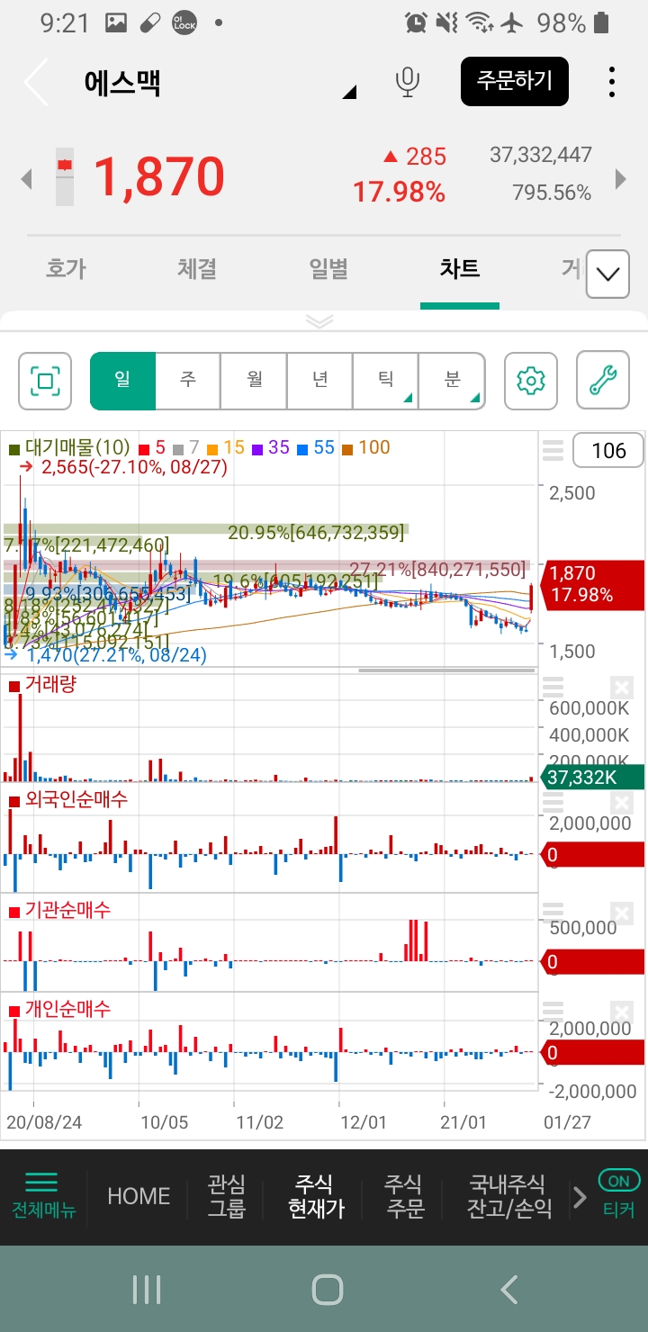The width and height of the screenshot is (648, 1332).
Task: Open 주식현재가 menu item
Action: click(316, 1196)
